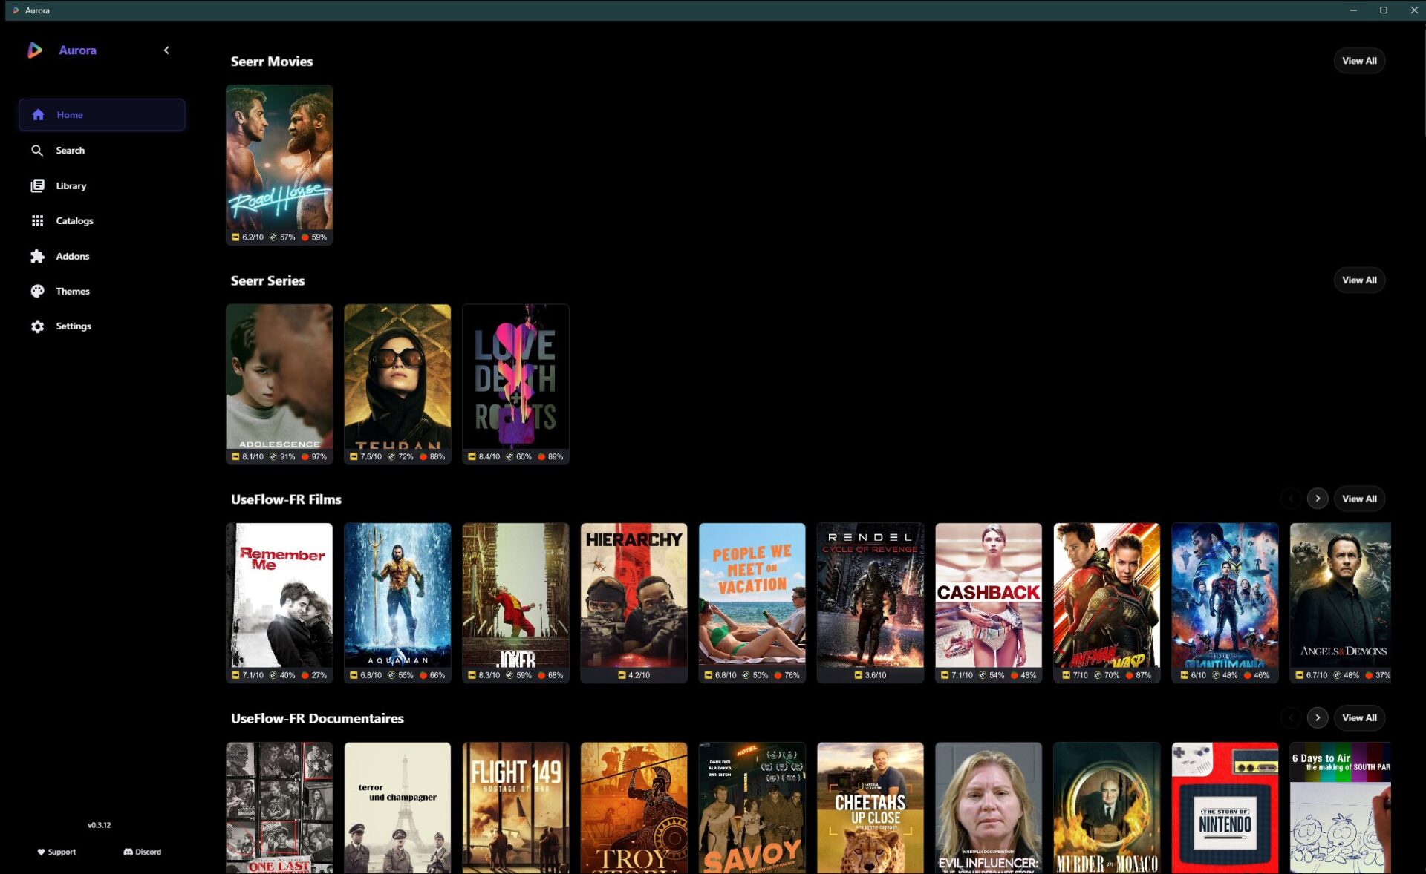
Task: Click the Catalogs grid icon
Action: (x=37, y=220)
